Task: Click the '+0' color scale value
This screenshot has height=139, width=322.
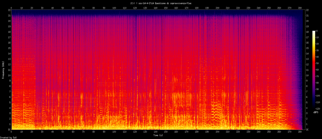Action: tap(317, 31)
